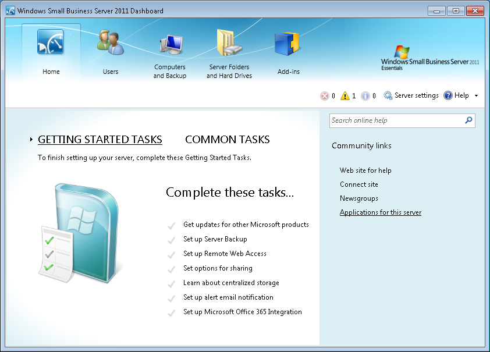This screenshot has height=352, width=490.
Task: Click the dashboard icon in the title bar
Action: pos(10,10)
